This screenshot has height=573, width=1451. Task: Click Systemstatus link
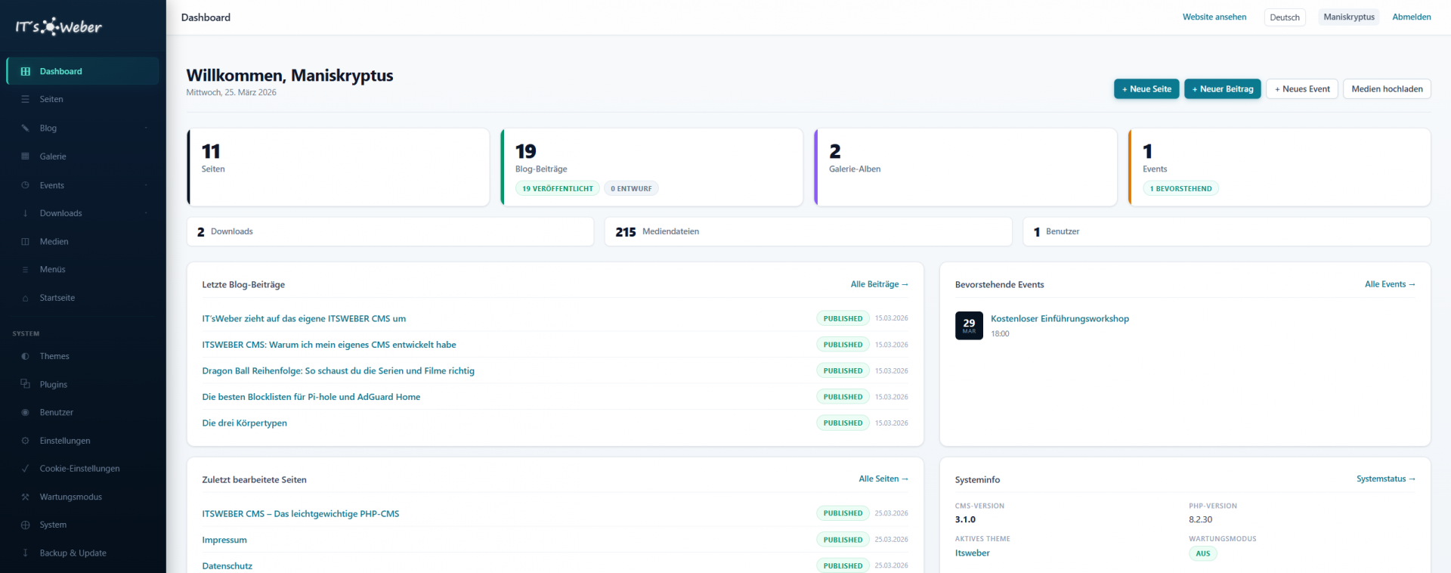click(x=1386, y=479)
